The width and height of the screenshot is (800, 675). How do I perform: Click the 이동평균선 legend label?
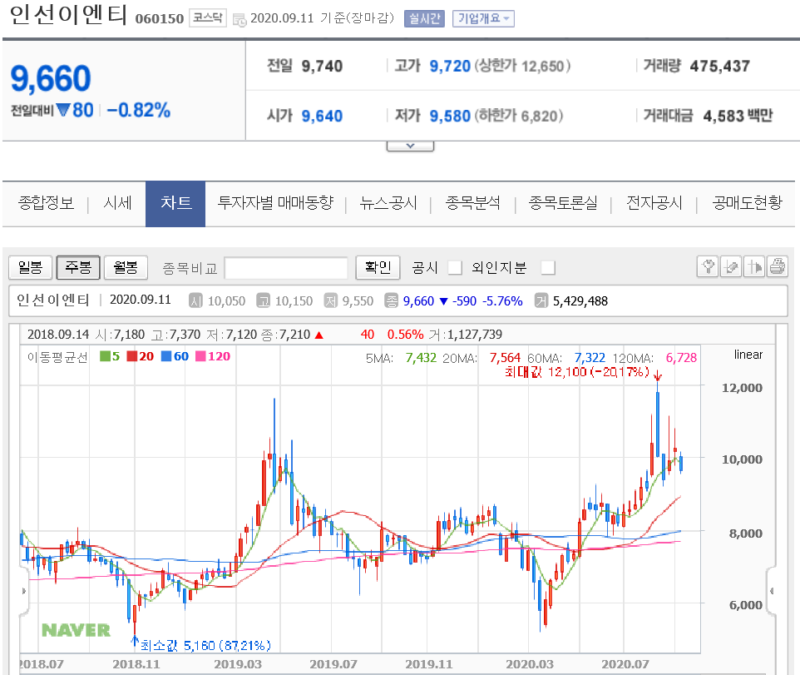click(57, 357)
